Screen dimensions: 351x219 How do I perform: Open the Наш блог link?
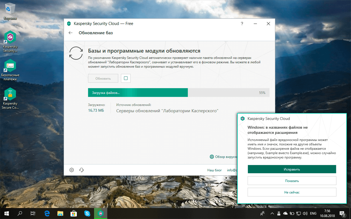click(x=214, y=170)
